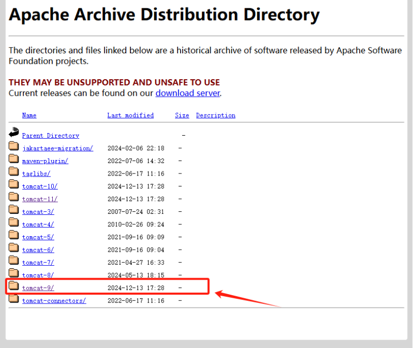Image resolution: width=413 pixels, height=348 pixels.
Task: Click the date 2021-04-27 16:33
Action: click(136, 263)
